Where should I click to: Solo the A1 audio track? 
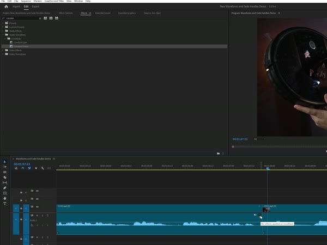click(x=43, y=216)
